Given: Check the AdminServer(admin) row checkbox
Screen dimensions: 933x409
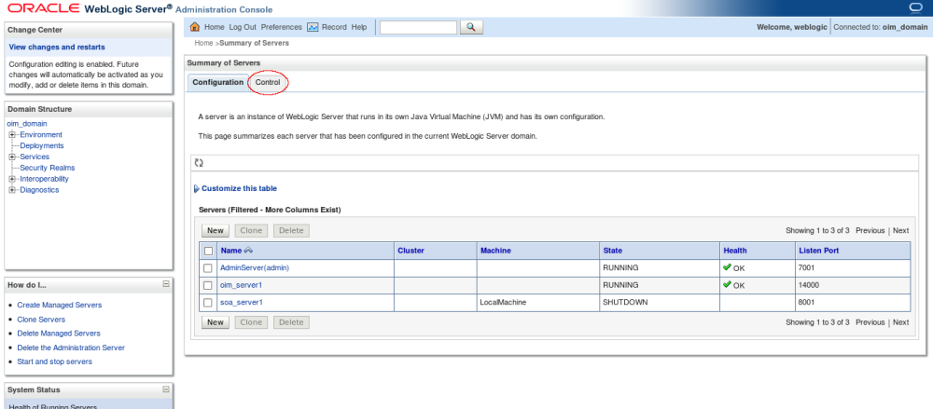Looking at the screenshot, I should click(x=208, y=268).
